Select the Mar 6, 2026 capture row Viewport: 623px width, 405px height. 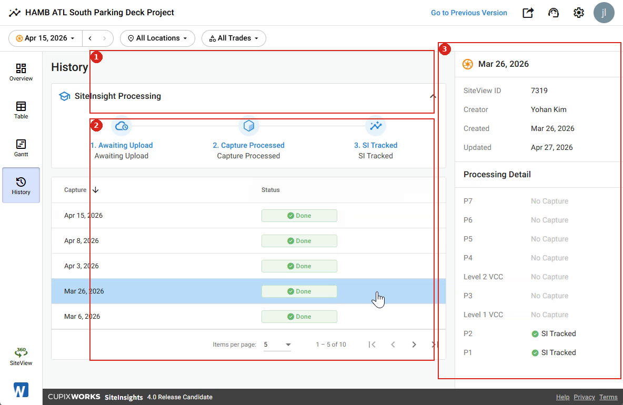[248, 317]
